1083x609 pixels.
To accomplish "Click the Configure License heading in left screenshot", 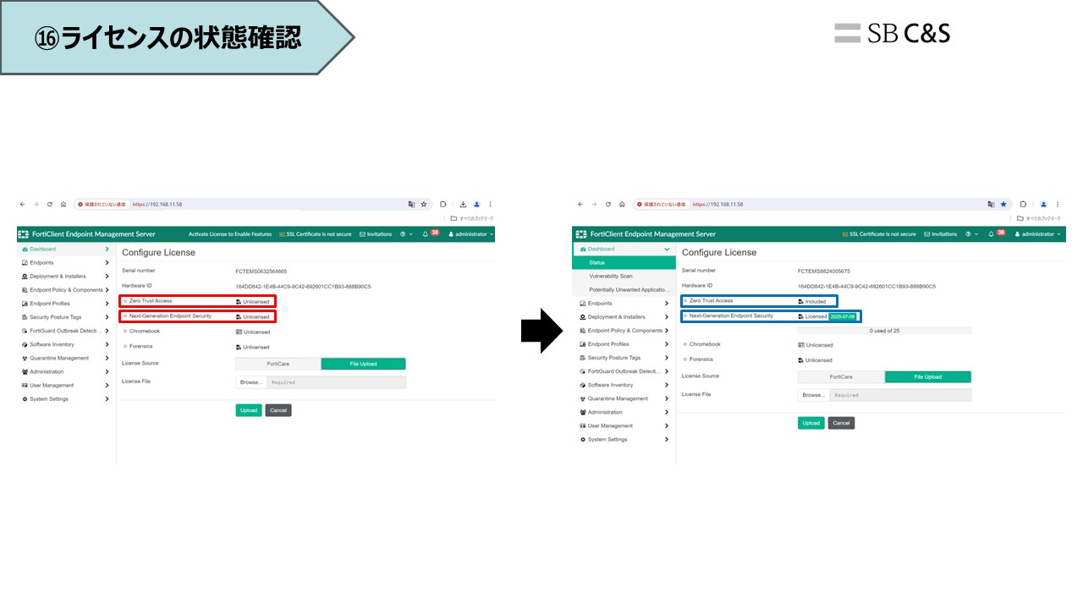I will coord(158,253).
